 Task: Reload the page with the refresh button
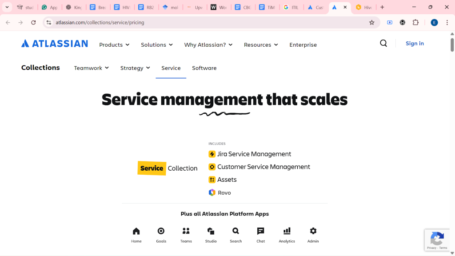click(x=33, y=22)
